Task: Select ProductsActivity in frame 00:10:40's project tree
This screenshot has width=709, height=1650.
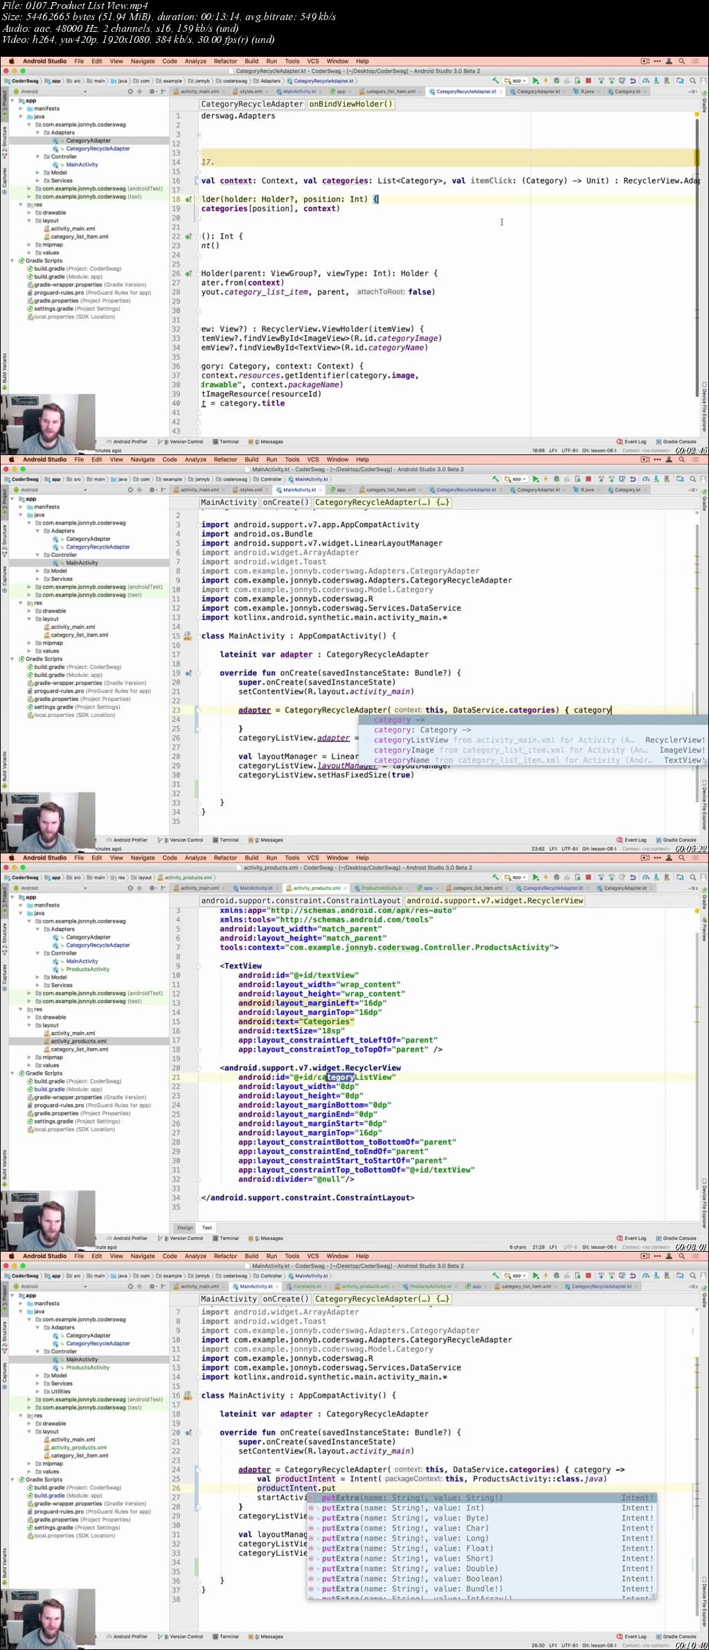Action: [87, 1367]
